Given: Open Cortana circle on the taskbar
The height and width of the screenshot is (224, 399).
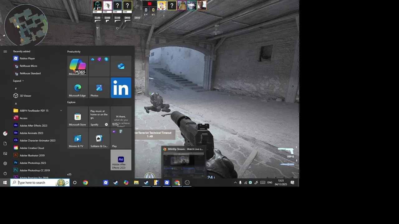Looking at the screenshot, I should (x=75, y=183).
